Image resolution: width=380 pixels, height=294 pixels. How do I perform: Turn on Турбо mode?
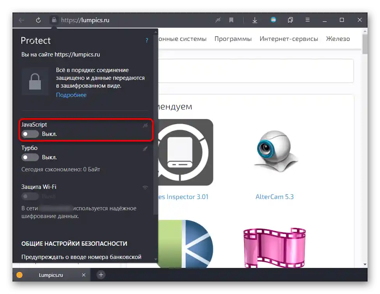pos(30,157)
